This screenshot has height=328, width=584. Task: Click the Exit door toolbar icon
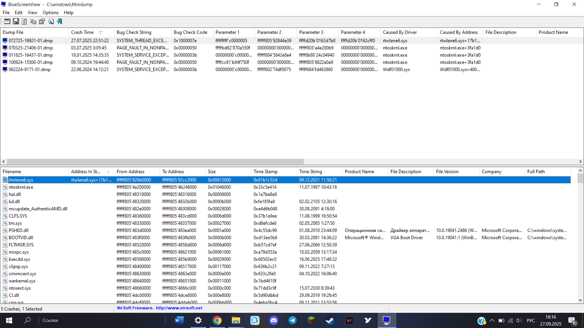60,22
